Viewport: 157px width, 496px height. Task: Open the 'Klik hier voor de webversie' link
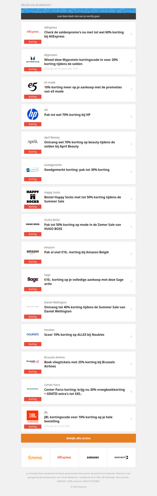tap(35, 4)
